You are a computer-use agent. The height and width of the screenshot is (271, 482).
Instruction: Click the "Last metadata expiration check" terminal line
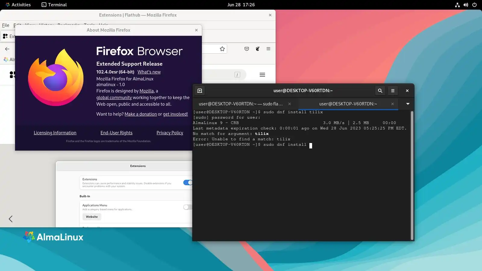pyautogui.click(x=300, y=128)
